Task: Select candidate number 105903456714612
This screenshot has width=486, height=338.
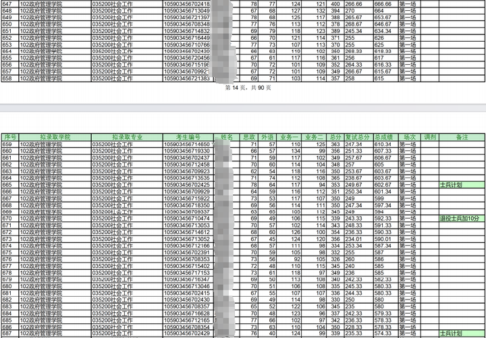Action: point(187,232)
